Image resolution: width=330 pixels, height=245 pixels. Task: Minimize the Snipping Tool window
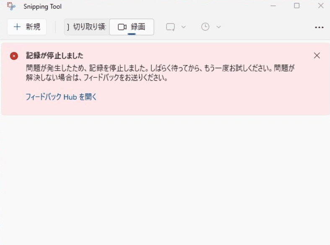click(273, 6)
